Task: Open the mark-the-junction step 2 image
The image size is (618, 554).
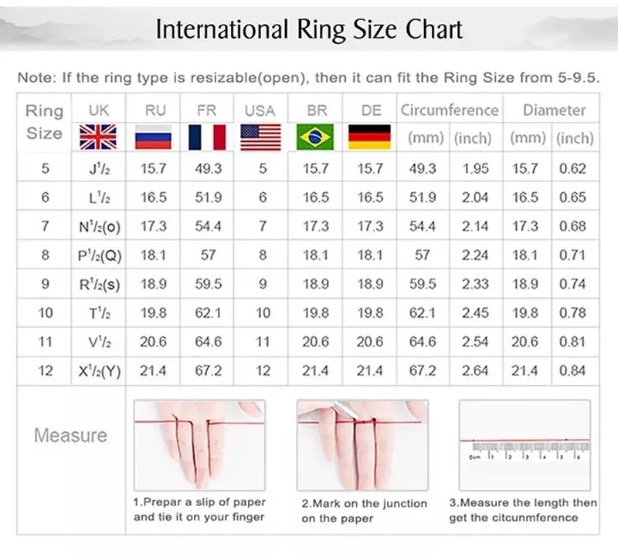Action: [x=362, y=445]
